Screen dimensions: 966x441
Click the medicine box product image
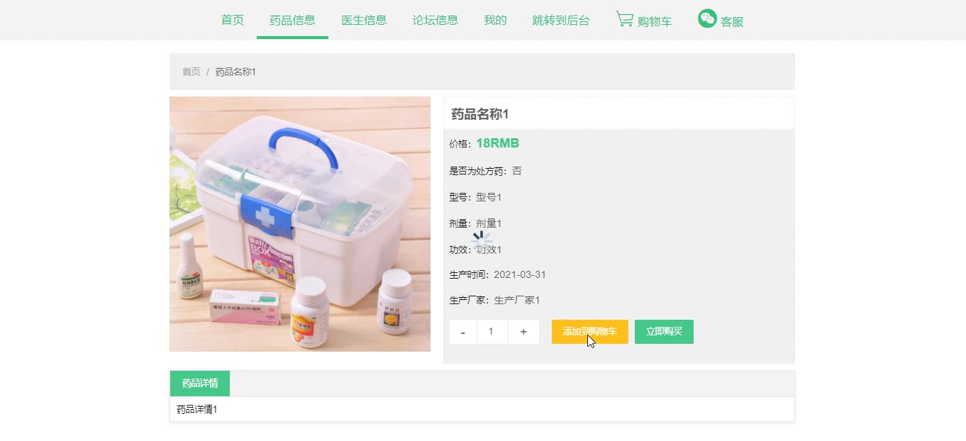click(300, 224)
